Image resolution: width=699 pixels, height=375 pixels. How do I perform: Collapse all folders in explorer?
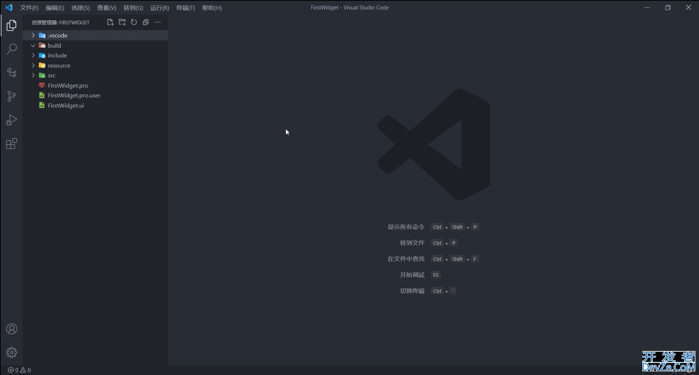146,22
